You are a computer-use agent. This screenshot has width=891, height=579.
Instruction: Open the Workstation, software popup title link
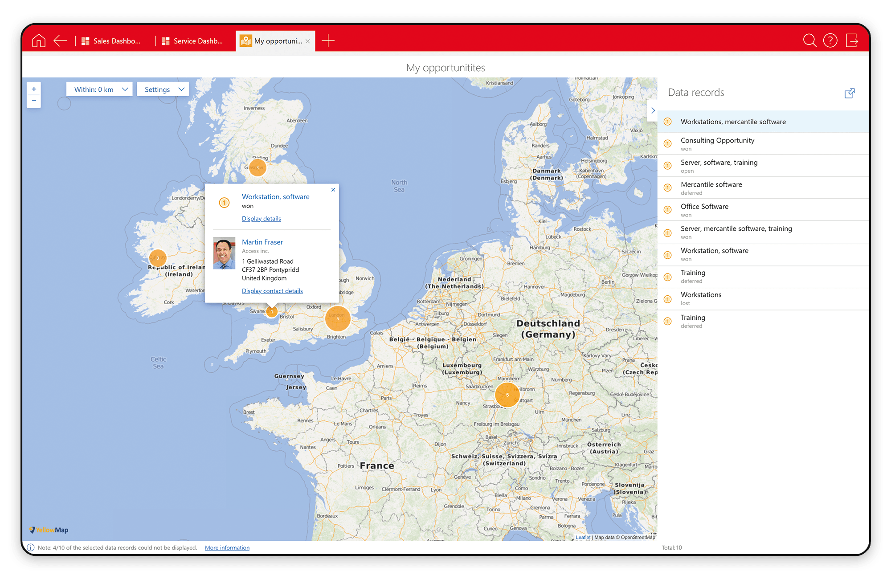(x=276, y=196)
